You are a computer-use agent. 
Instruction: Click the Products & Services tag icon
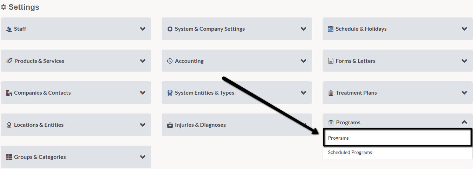point(9,61)
